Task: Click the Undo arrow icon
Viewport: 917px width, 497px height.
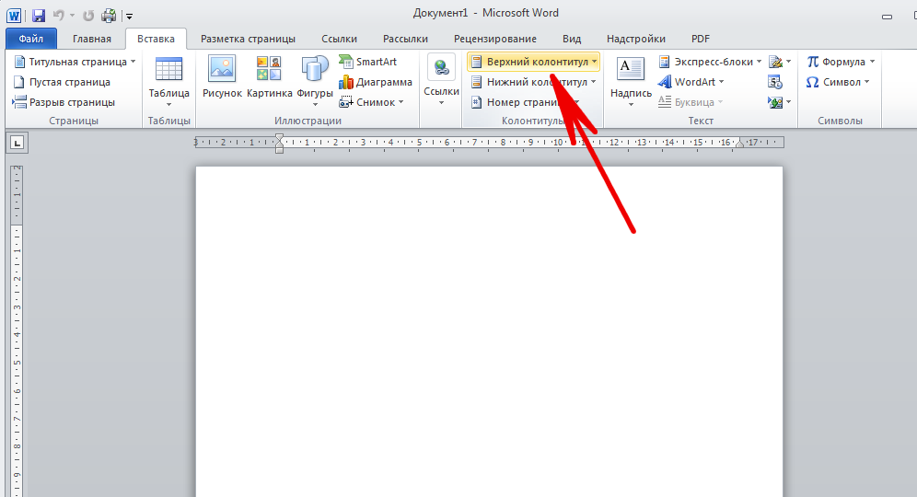Action: (x=58, y=16)
